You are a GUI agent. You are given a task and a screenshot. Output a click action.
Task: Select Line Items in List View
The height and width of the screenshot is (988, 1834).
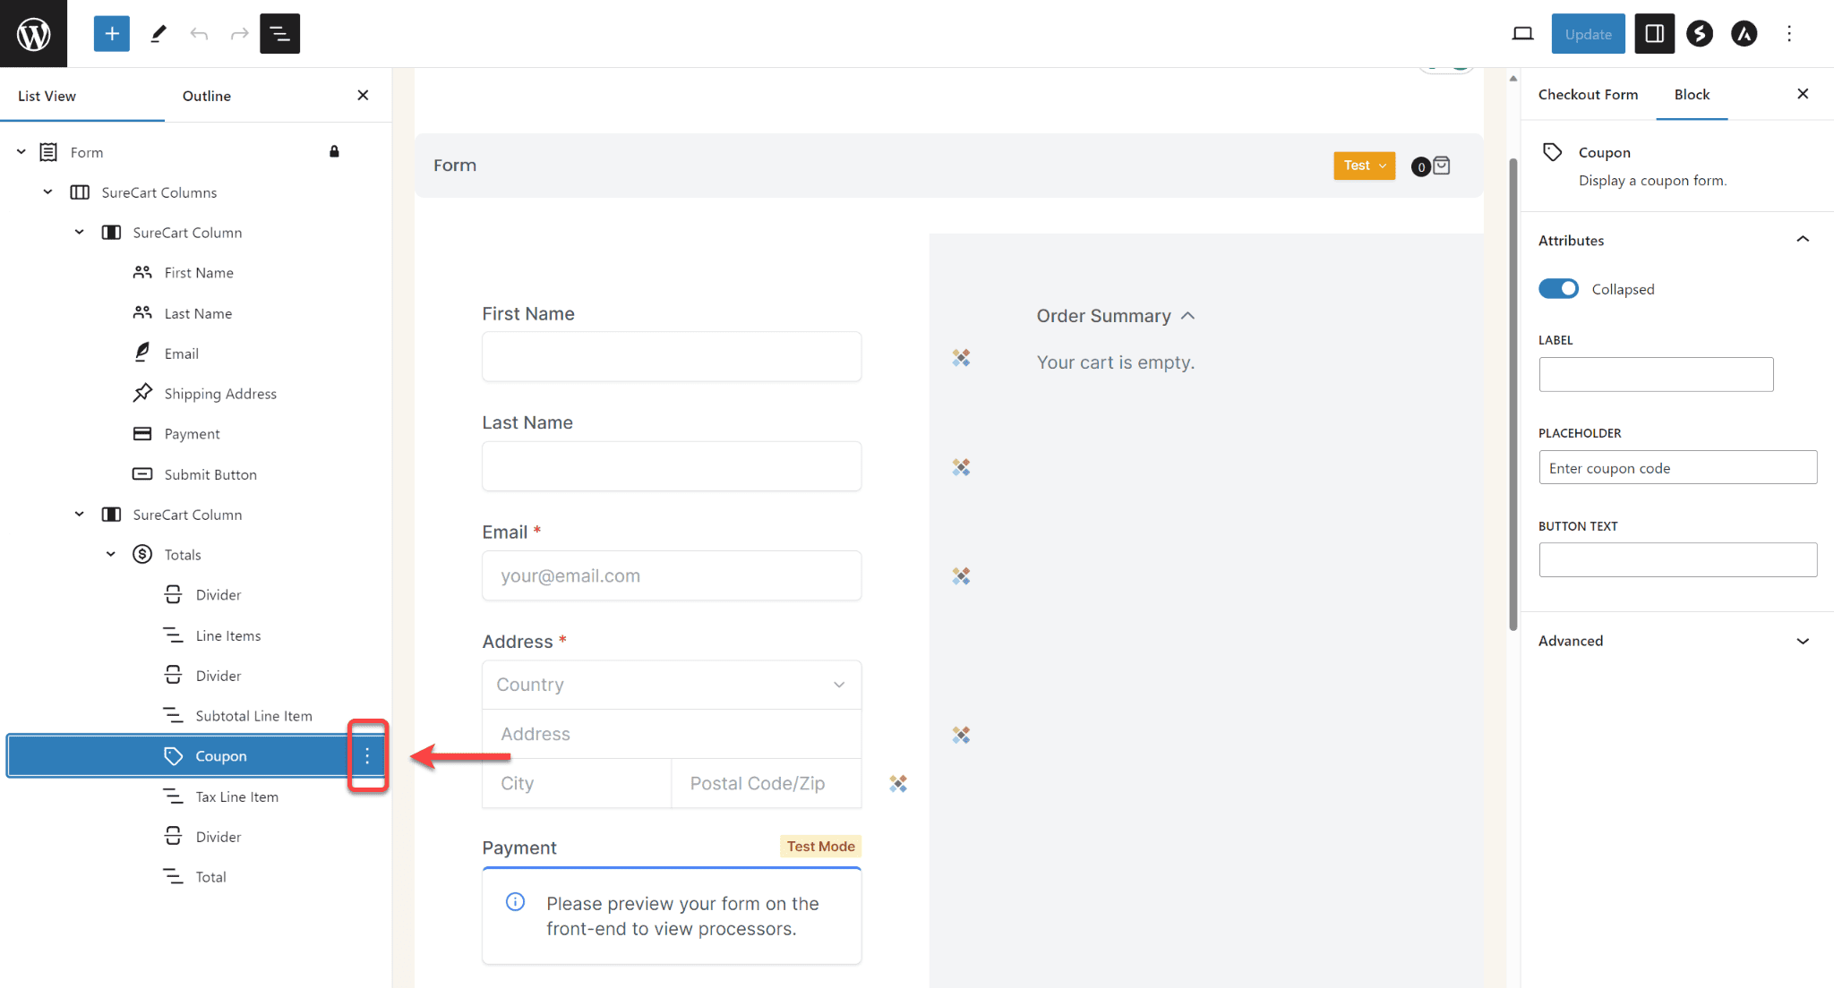pos(228,635)
